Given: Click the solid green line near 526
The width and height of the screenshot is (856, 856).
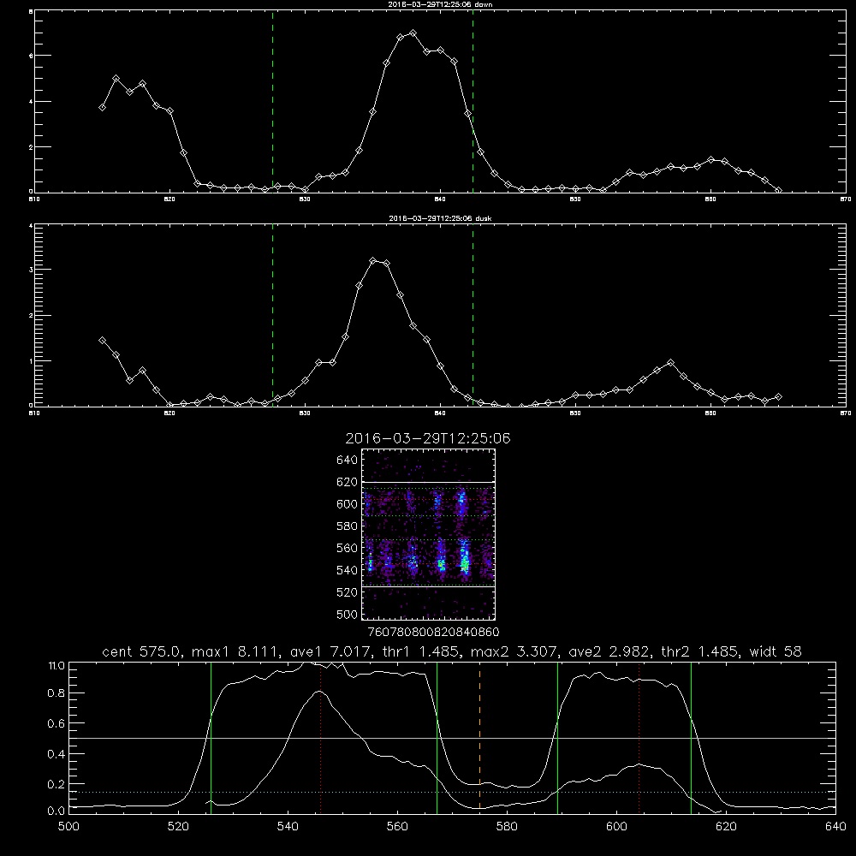Looking at the screenshot, I should coord(211,737).
